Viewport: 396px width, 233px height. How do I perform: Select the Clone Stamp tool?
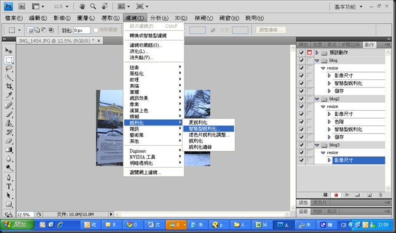click(9, 123)
